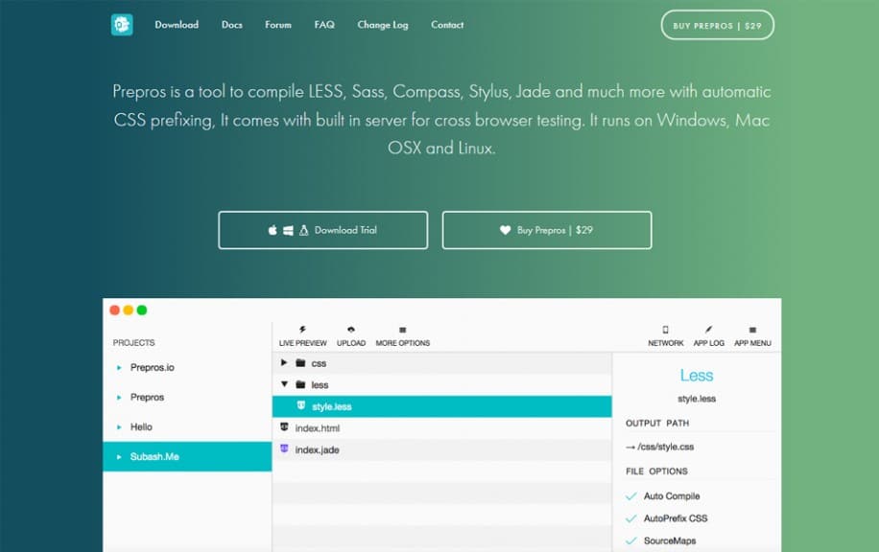The width and height of the screenshot is (879, 552).
Task: Open the Network panel
Action: [x=666, y=337]
